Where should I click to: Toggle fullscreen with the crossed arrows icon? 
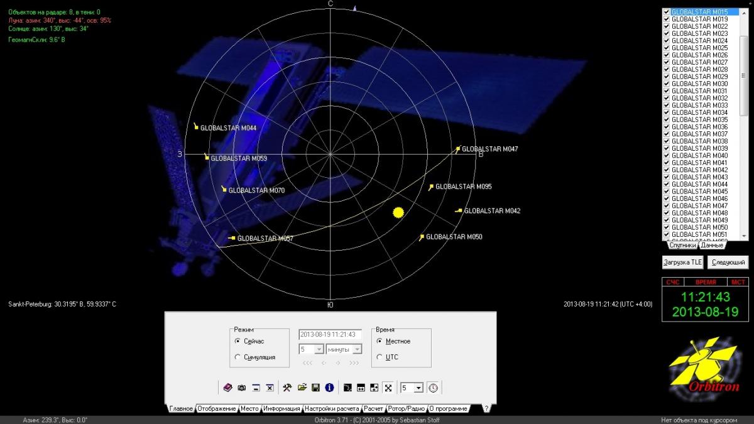(388, 388)
